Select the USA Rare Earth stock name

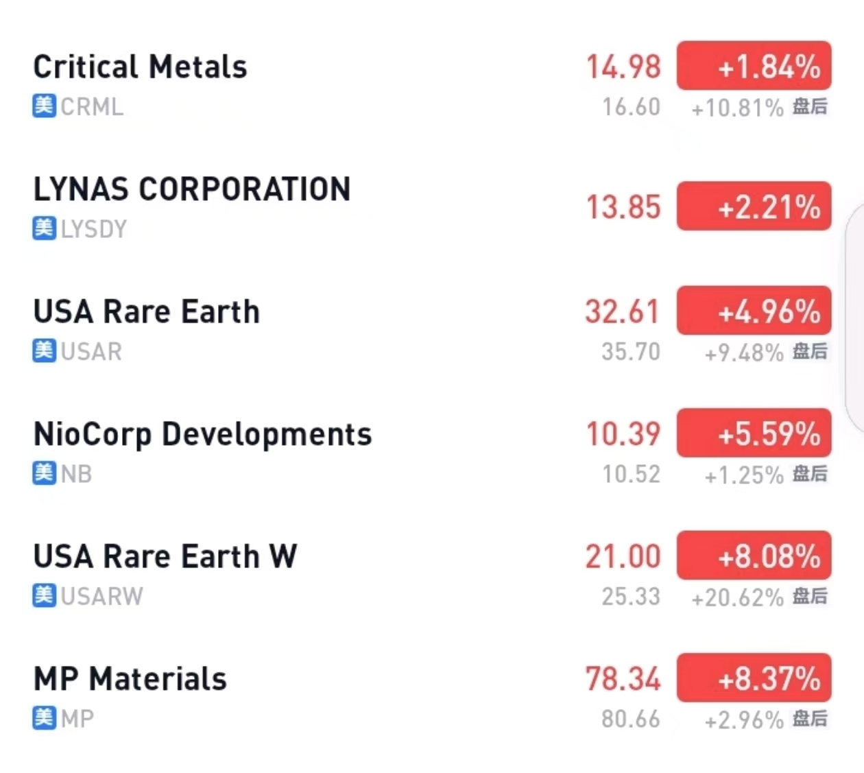[146, 311]
